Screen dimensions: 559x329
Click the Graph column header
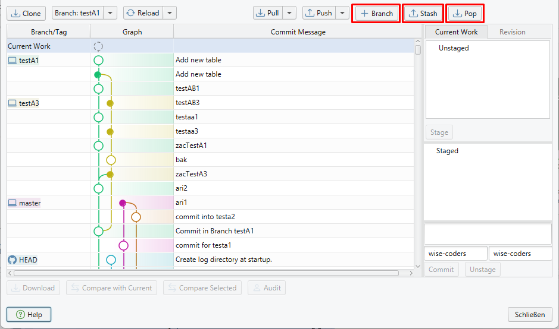click(x=132, y=32)
